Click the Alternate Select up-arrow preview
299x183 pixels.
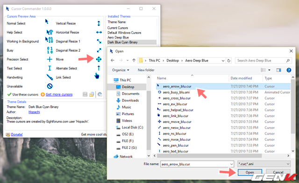[99, 68]
